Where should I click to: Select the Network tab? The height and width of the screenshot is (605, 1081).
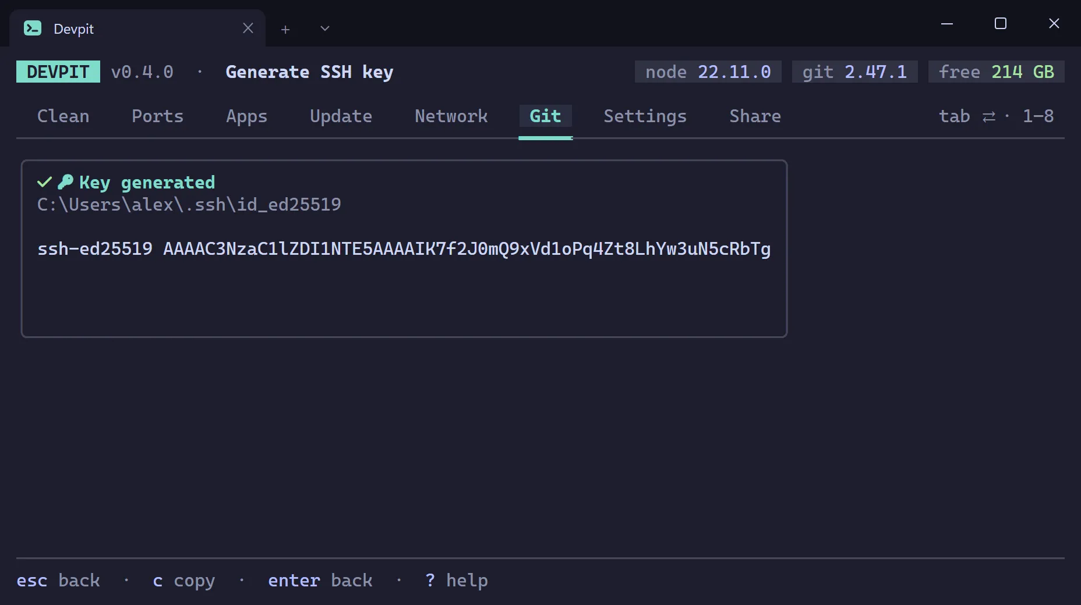coord(451,116)
